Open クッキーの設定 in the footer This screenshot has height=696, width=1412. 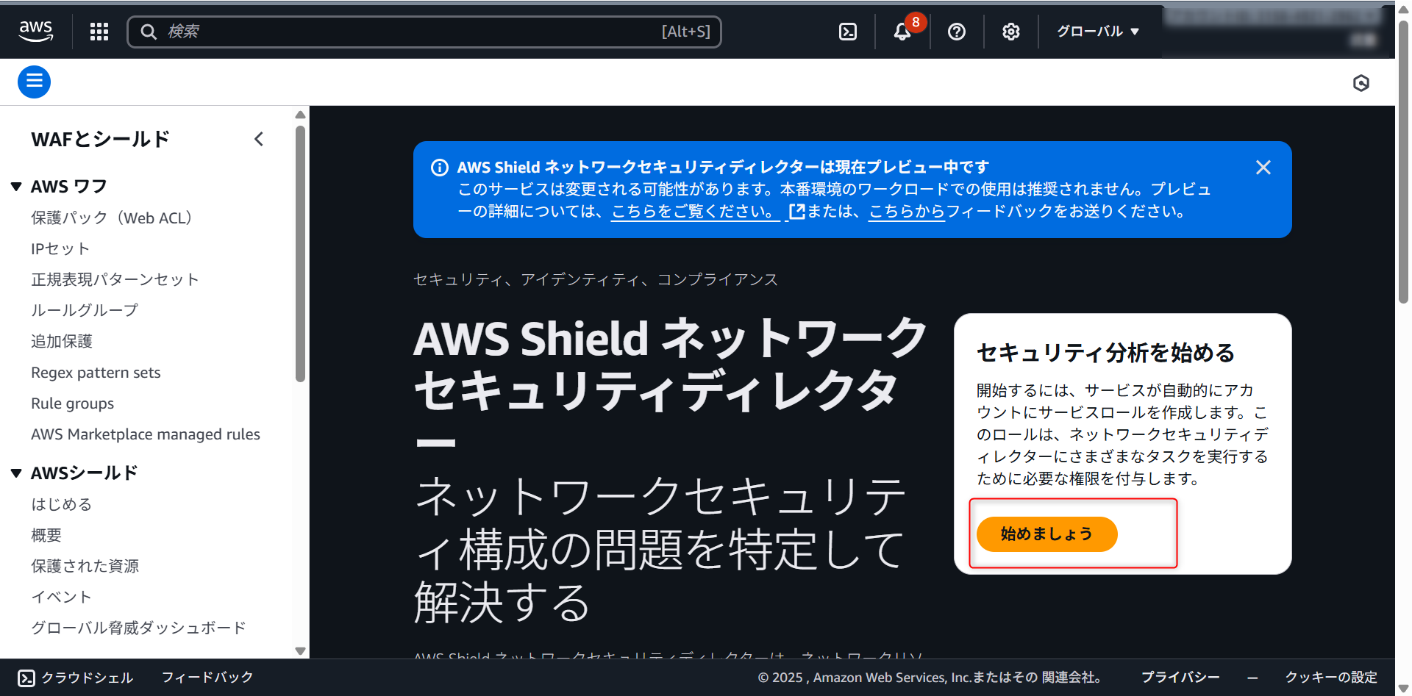tap(1330, 677)
